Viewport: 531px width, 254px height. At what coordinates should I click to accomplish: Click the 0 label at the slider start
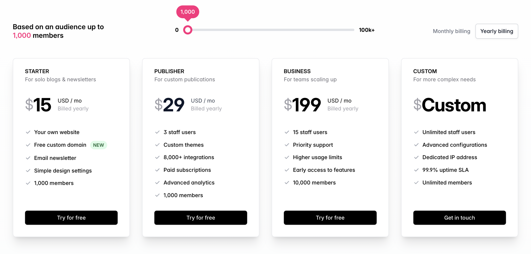177,30
